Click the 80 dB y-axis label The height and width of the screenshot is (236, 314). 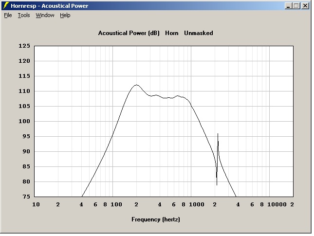pyautogui.click(x=26, y=182)
